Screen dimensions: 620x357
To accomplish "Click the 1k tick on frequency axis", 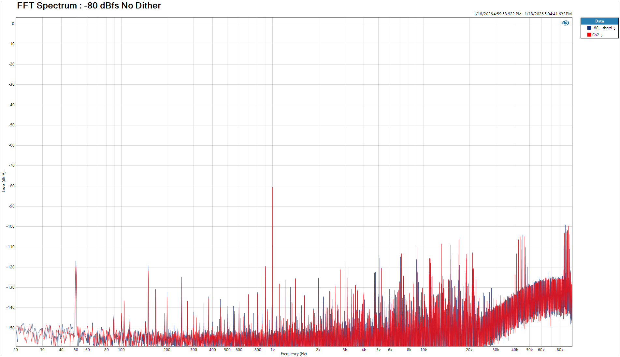I will pyautogui.click(x=273, y=350).
